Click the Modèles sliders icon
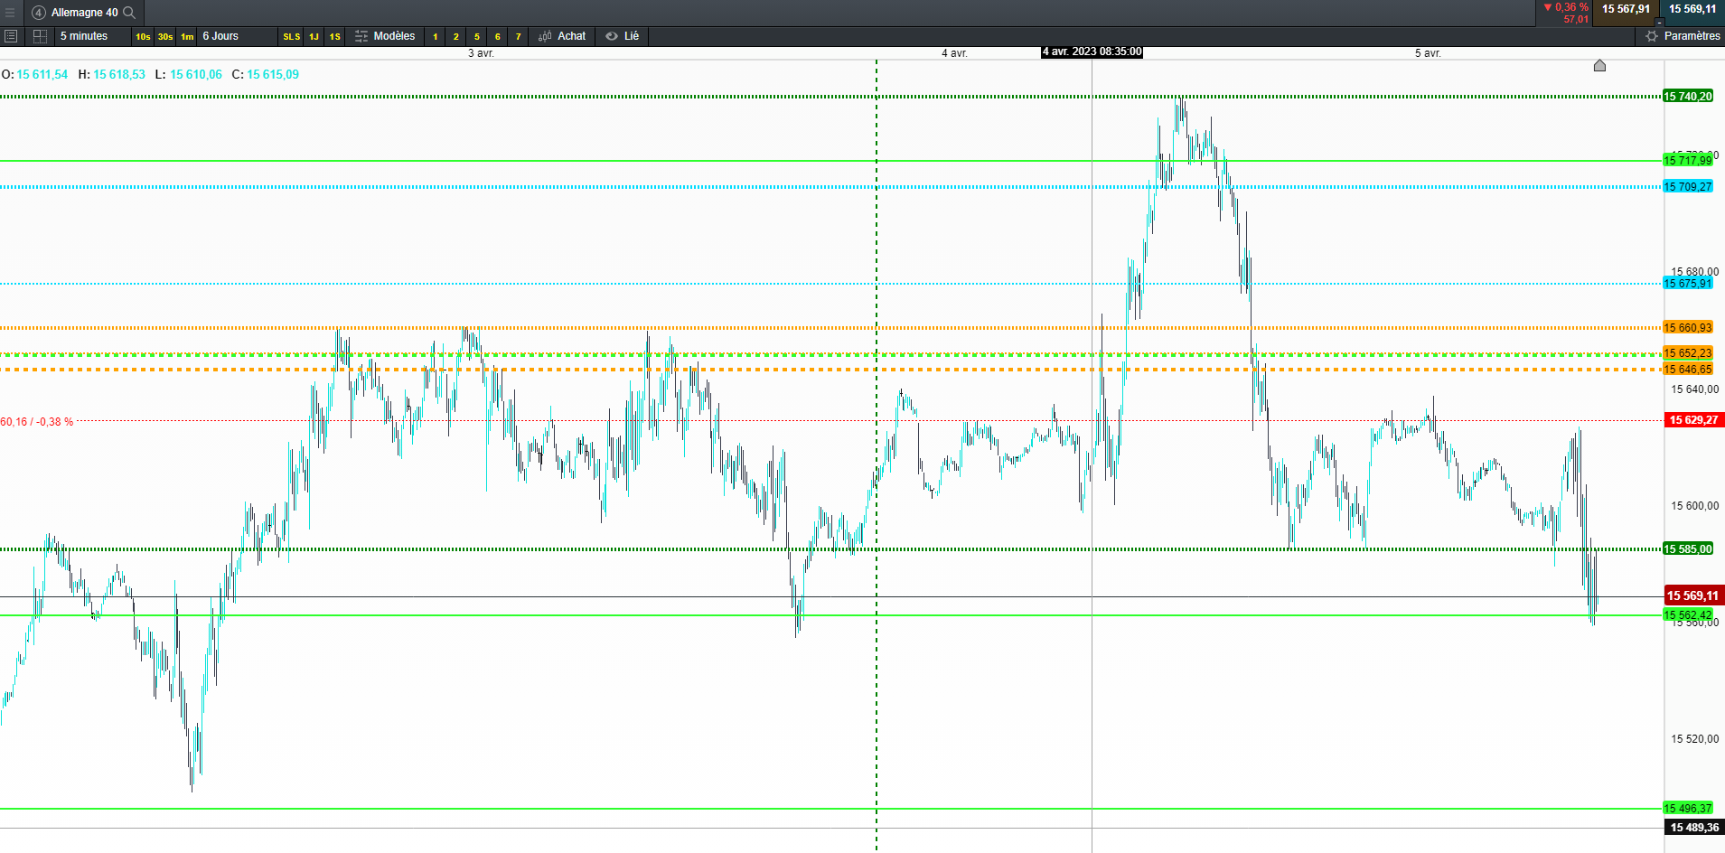The image size is (1725, 853). pyautogui.click(x=361, y=36)
